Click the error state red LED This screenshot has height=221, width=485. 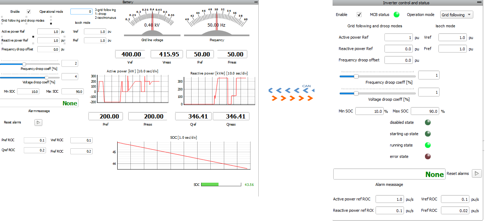pyautogui.click(x=428, y=156)
